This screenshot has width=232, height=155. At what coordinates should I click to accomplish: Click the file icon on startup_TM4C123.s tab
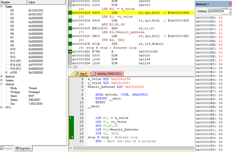click(94, 74)
